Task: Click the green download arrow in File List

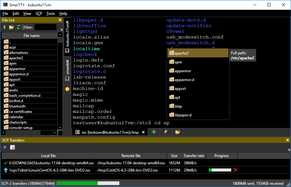Action: (x=5, y=27)
